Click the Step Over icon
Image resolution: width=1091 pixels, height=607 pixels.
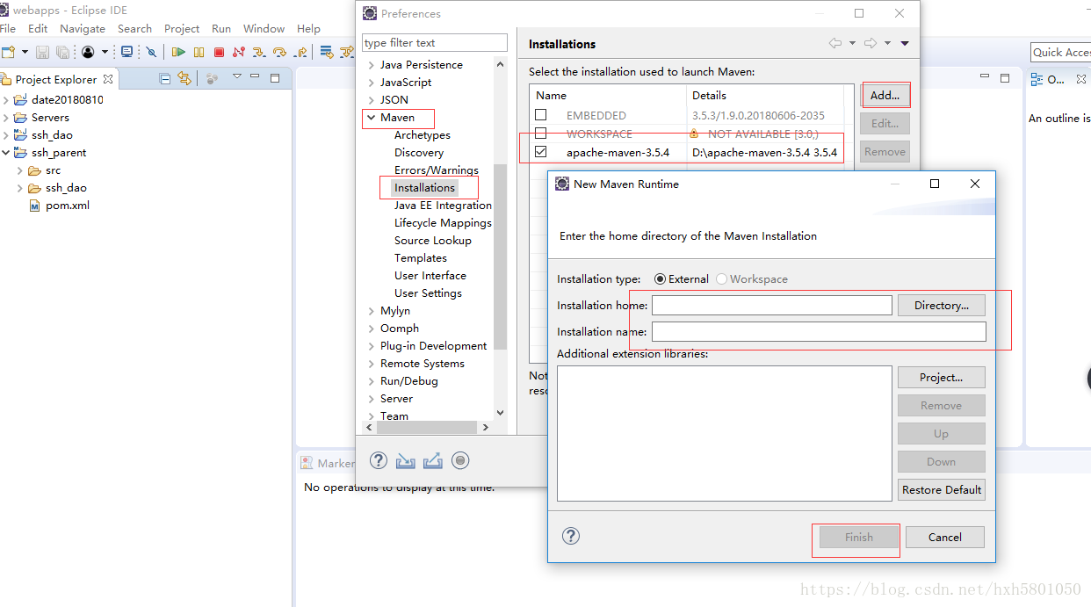coord(280,52)
